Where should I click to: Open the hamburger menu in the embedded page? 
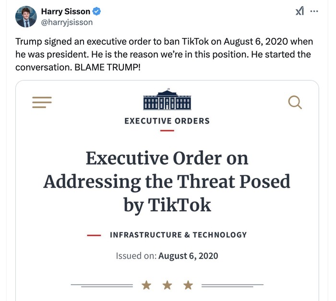[x=42, y=102]
